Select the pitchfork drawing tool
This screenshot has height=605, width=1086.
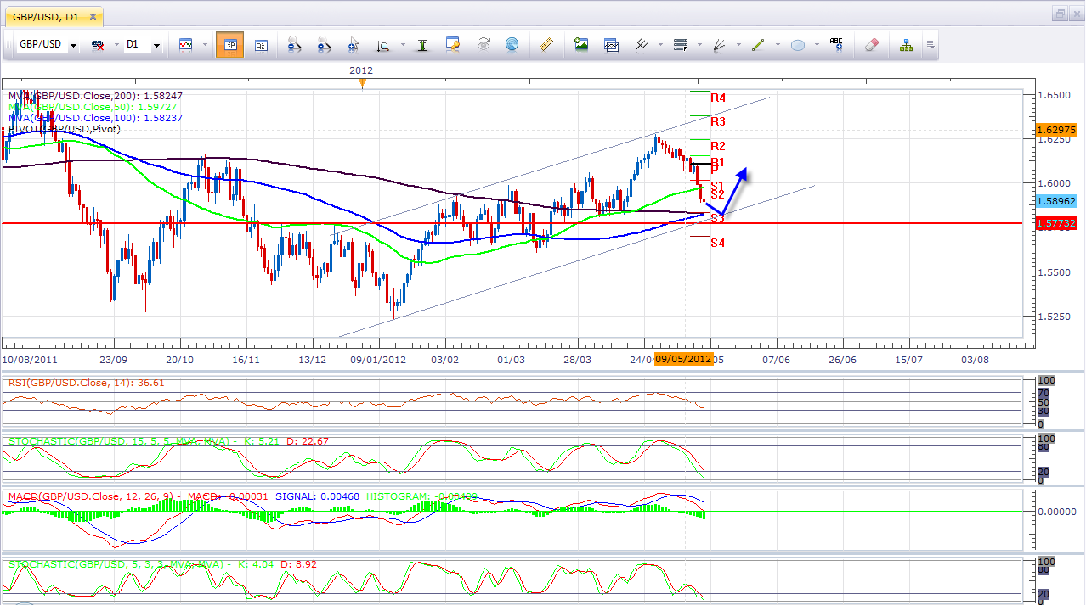click(642, 45)
